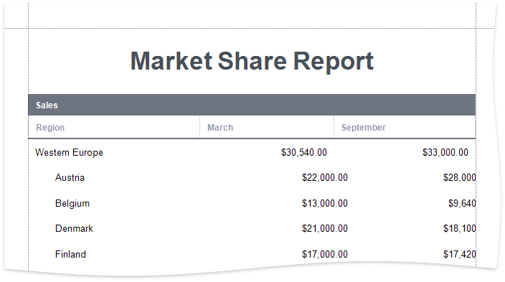
Task: Click the September column header
Action: click(364, 128)
